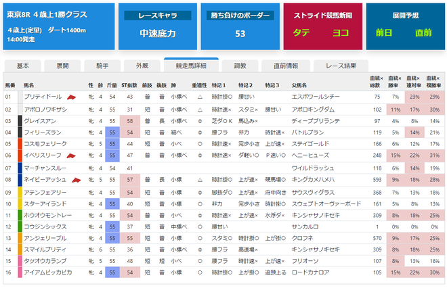Click 府中向き note in アテンフェアリー row
Screen dimensions: 447x288
[x=276, y=193]
